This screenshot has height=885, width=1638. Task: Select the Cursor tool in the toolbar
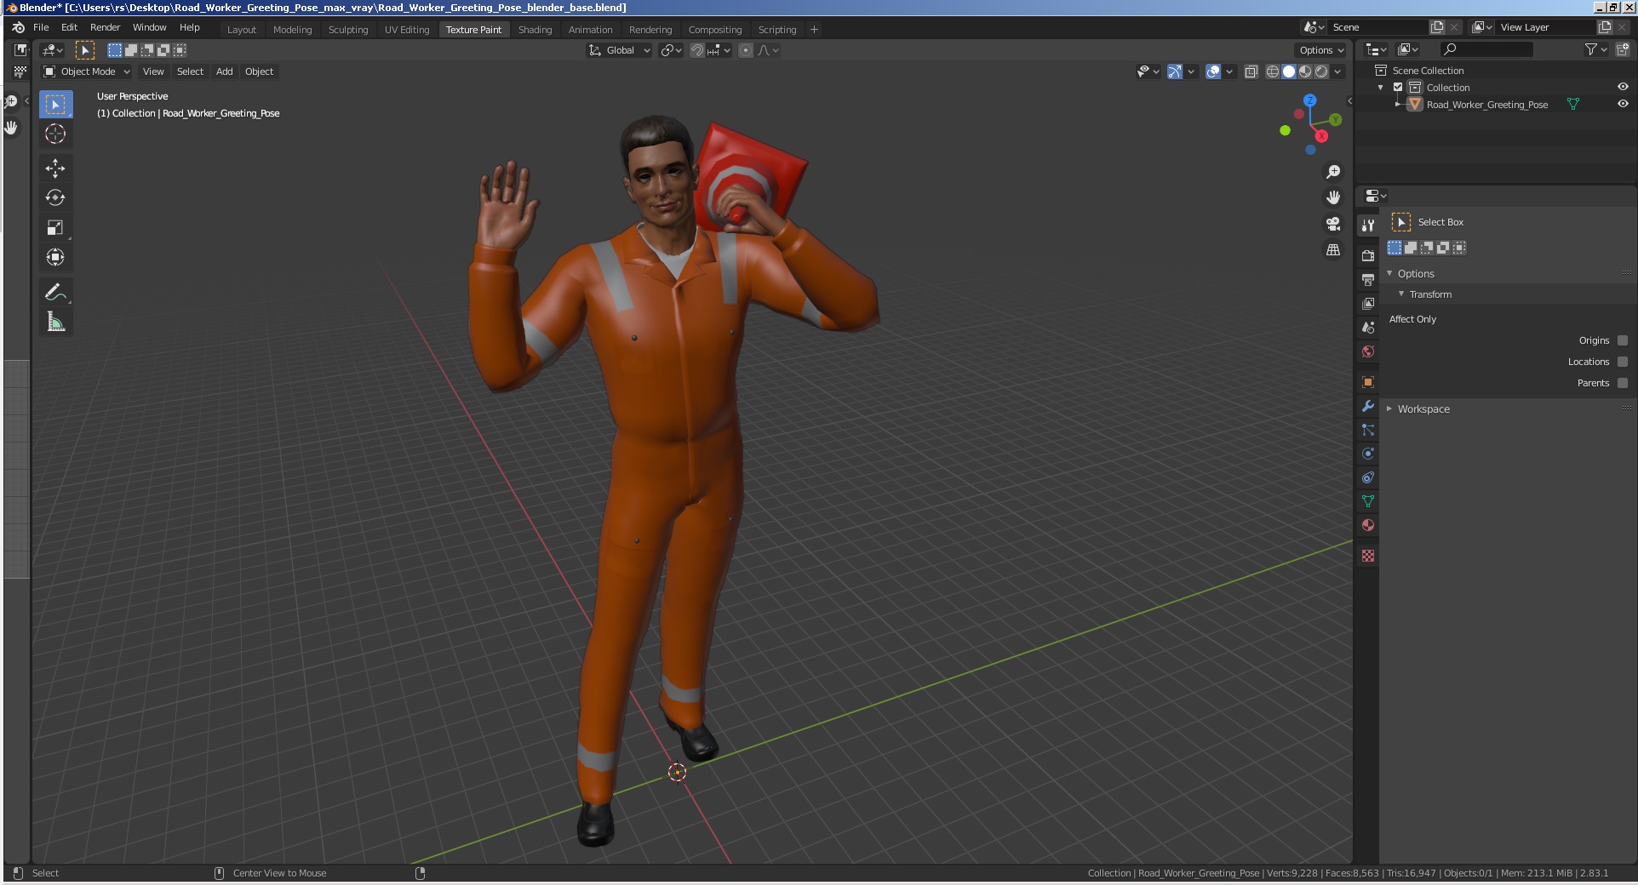pos(55,134)
